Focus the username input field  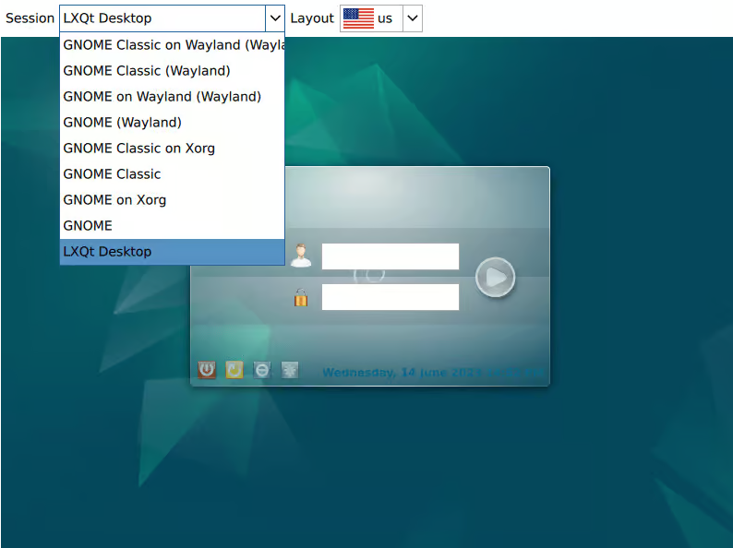coord(391,256)
